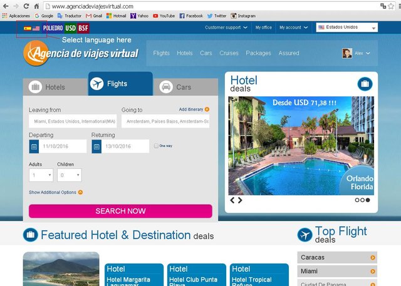Select the Spanish flag language icon
This screenshot has width=401, height=286.
28,28
